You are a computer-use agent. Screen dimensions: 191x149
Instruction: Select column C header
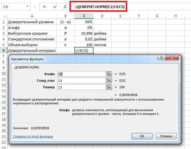(84, 16)
